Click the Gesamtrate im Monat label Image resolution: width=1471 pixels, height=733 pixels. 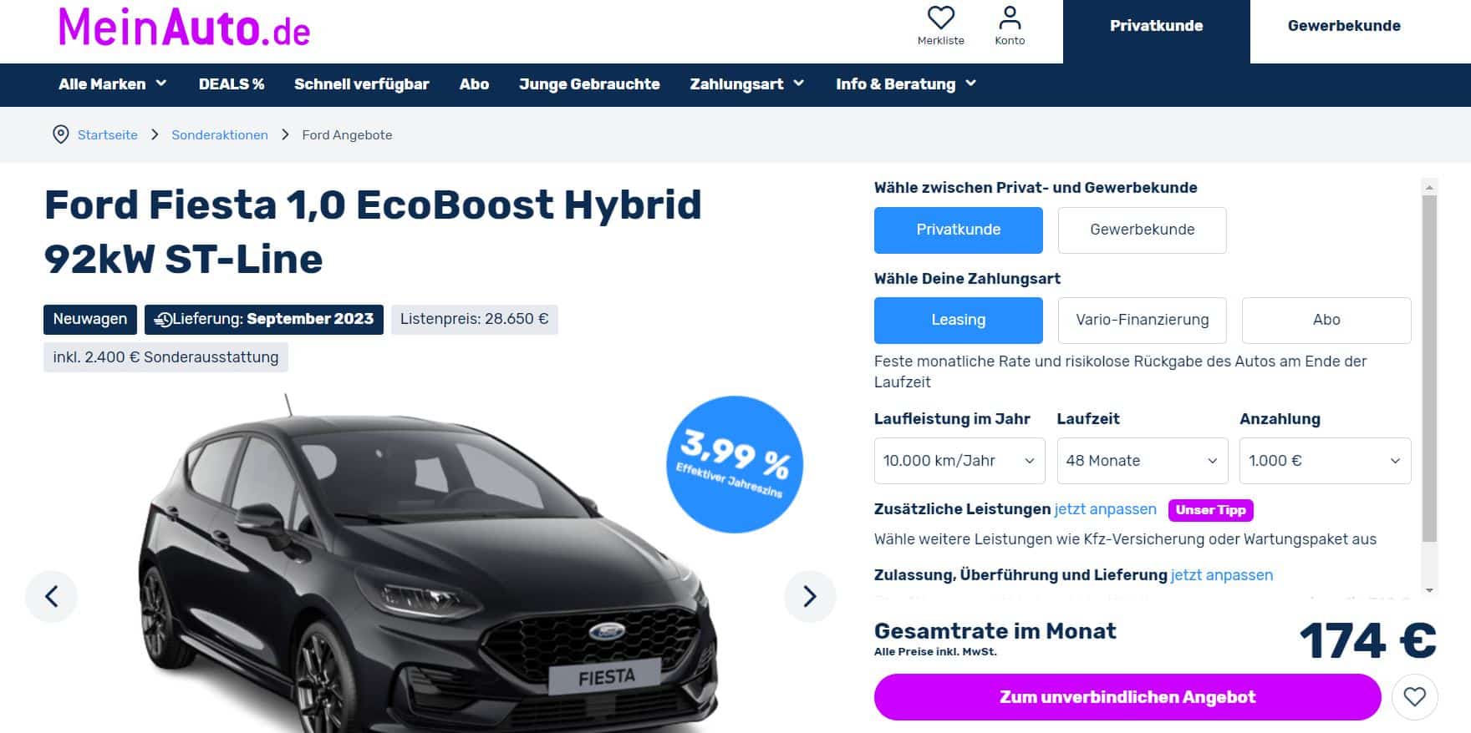995,631
